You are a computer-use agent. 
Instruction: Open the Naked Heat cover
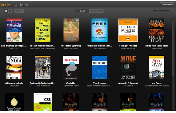[x=157, y=30]
